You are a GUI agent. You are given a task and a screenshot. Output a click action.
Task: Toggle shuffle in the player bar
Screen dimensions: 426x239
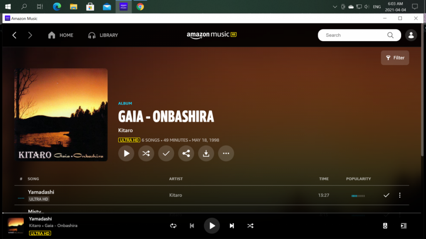(250, 226)
